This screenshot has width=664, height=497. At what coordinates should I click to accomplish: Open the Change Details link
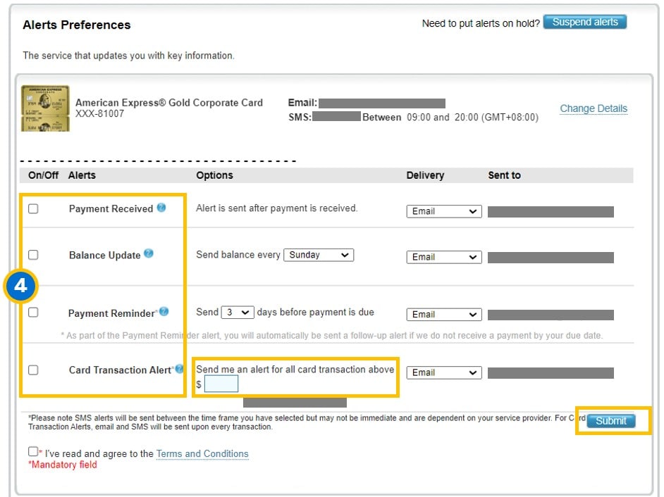click(593, 108)
